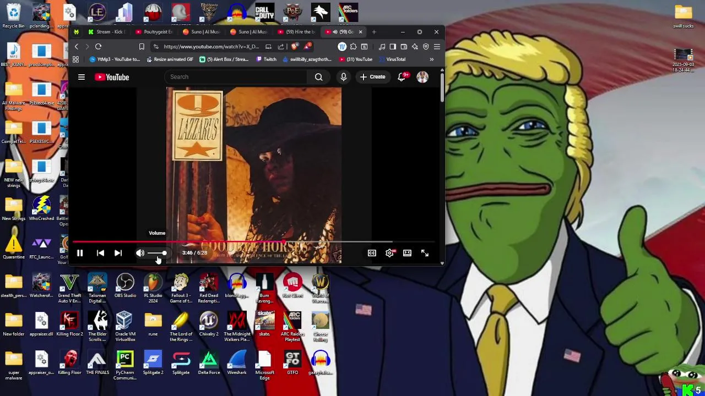Open the YouTube Create menu

tap(372, 77)
